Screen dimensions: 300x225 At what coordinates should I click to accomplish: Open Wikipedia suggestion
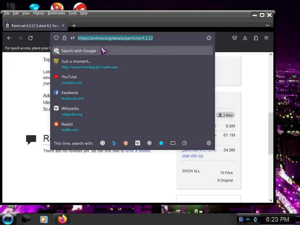pos(133,111)
